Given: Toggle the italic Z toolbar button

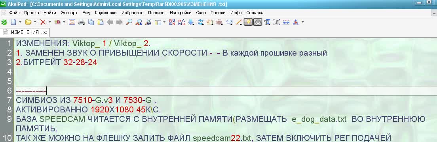Looking at the screenshot, I should (x=276, y=22).
